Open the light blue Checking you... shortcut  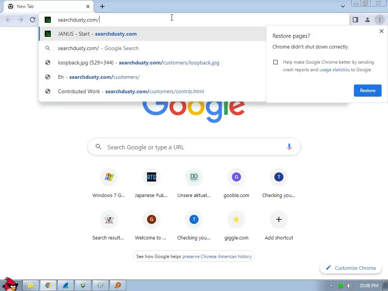(194, 226)
